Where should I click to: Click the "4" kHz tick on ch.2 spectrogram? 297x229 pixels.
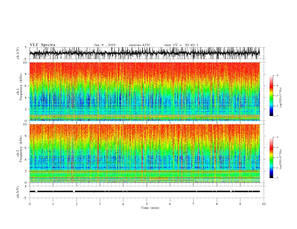click(26, 159)
